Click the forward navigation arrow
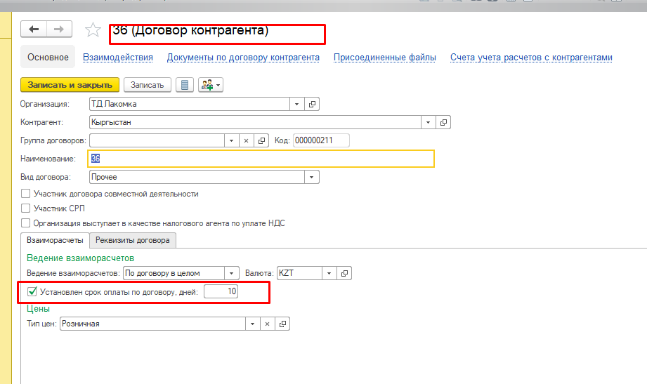 [58, 29]
